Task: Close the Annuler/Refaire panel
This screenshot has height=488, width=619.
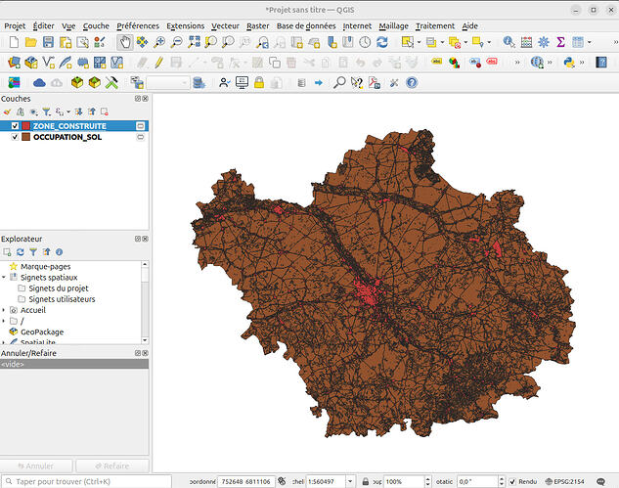Action: point(146,353)
